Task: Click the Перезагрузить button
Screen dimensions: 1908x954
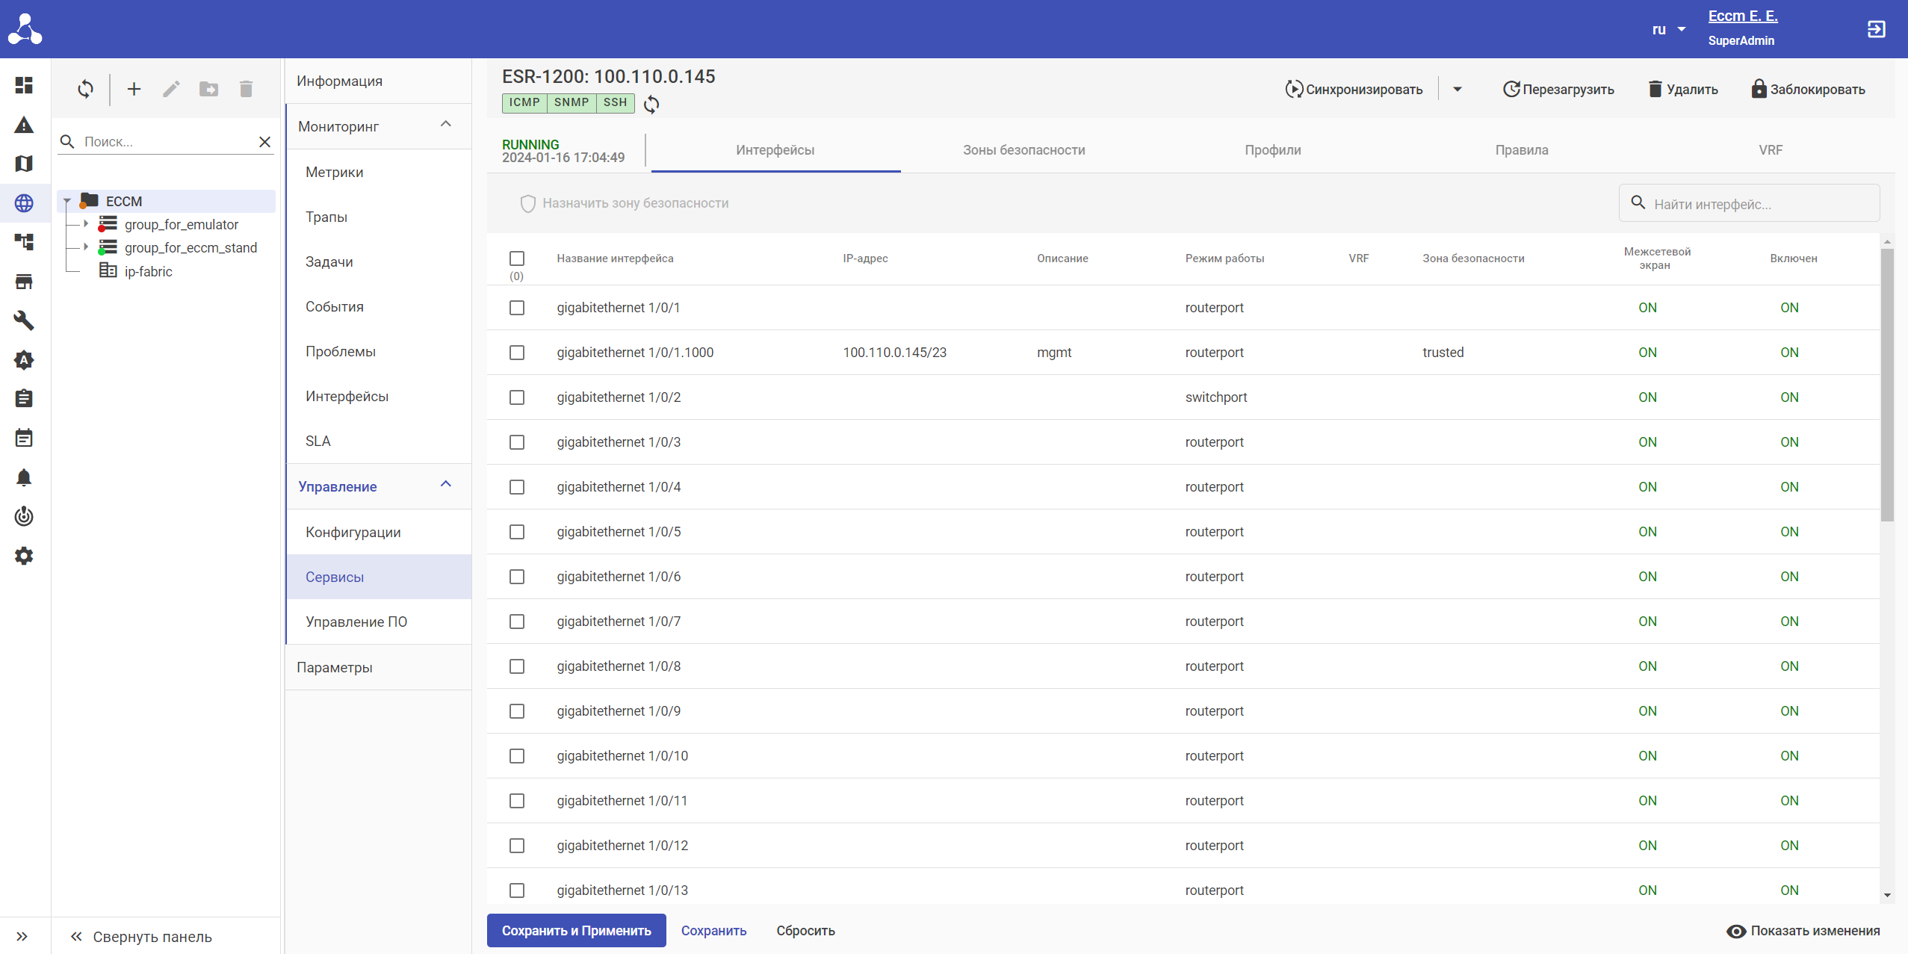Action: point(1558,90)
